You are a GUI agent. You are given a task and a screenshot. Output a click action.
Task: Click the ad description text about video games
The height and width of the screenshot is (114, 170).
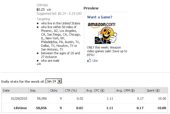(107, 51)
